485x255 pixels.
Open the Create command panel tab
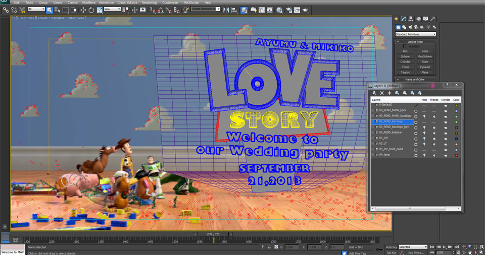pos(397,19)
